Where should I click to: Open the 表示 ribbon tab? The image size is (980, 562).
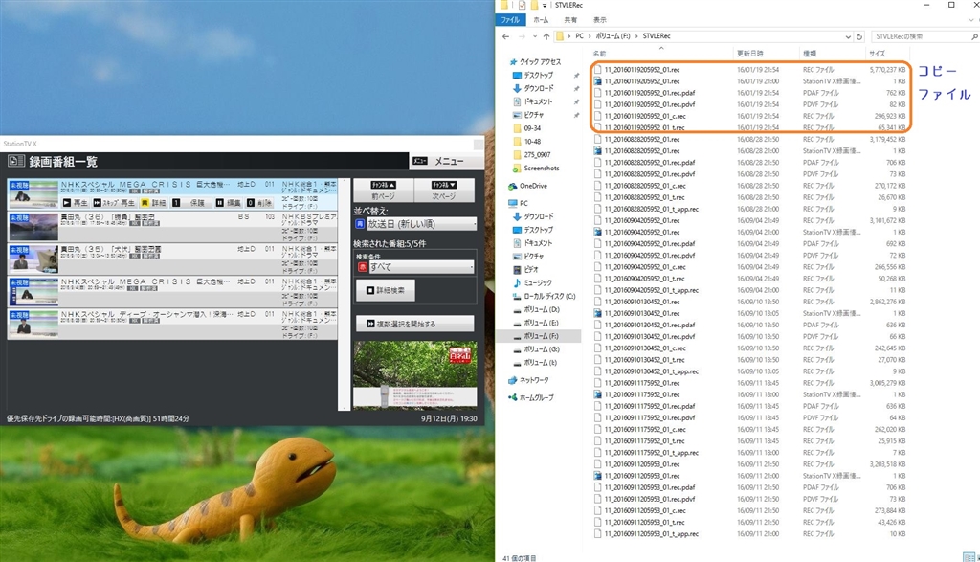pos(600,20)
